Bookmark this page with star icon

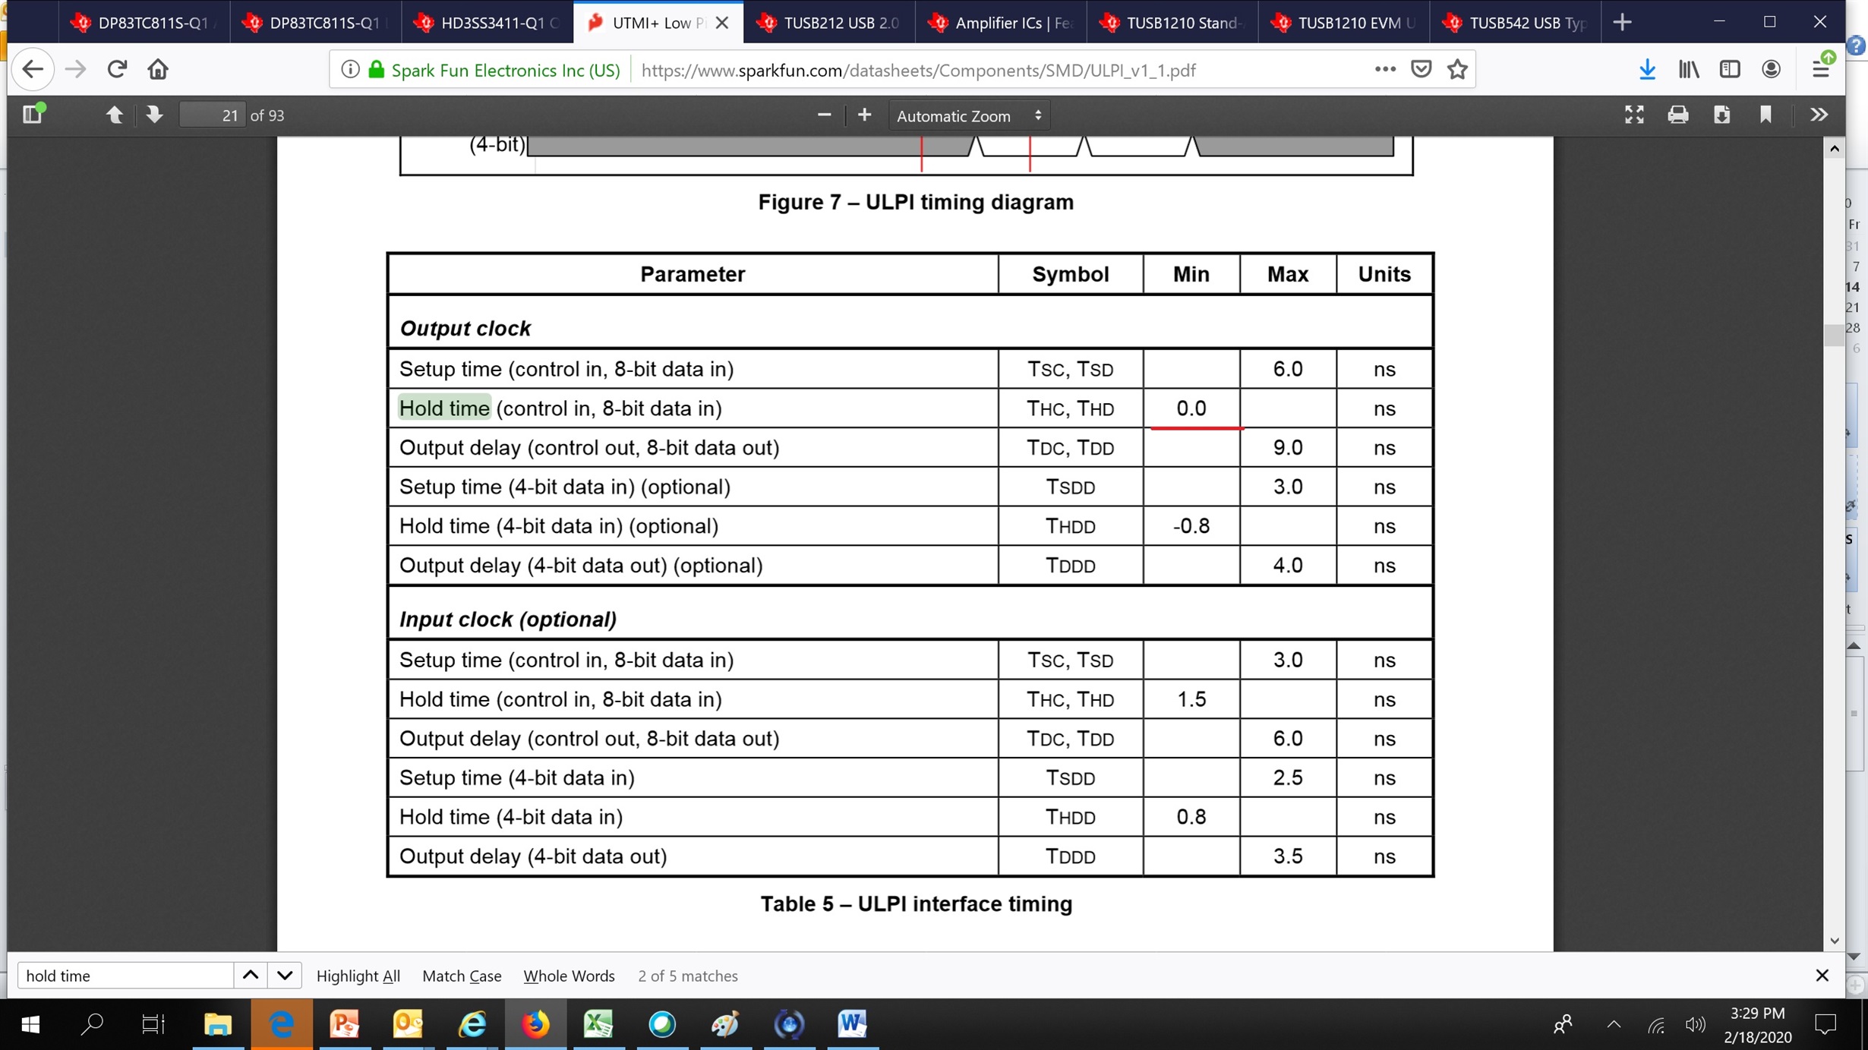click(1457, 69)
